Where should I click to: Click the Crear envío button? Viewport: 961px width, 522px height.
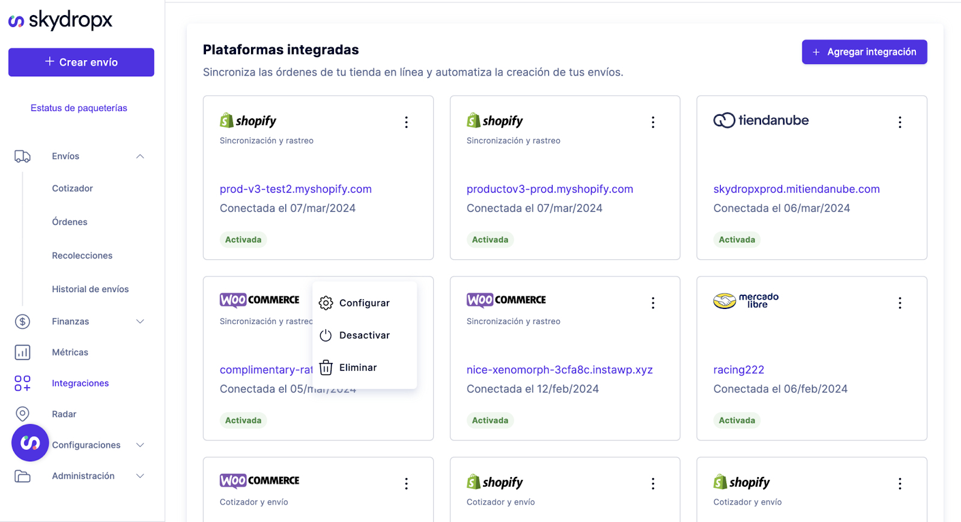[81, 62]
